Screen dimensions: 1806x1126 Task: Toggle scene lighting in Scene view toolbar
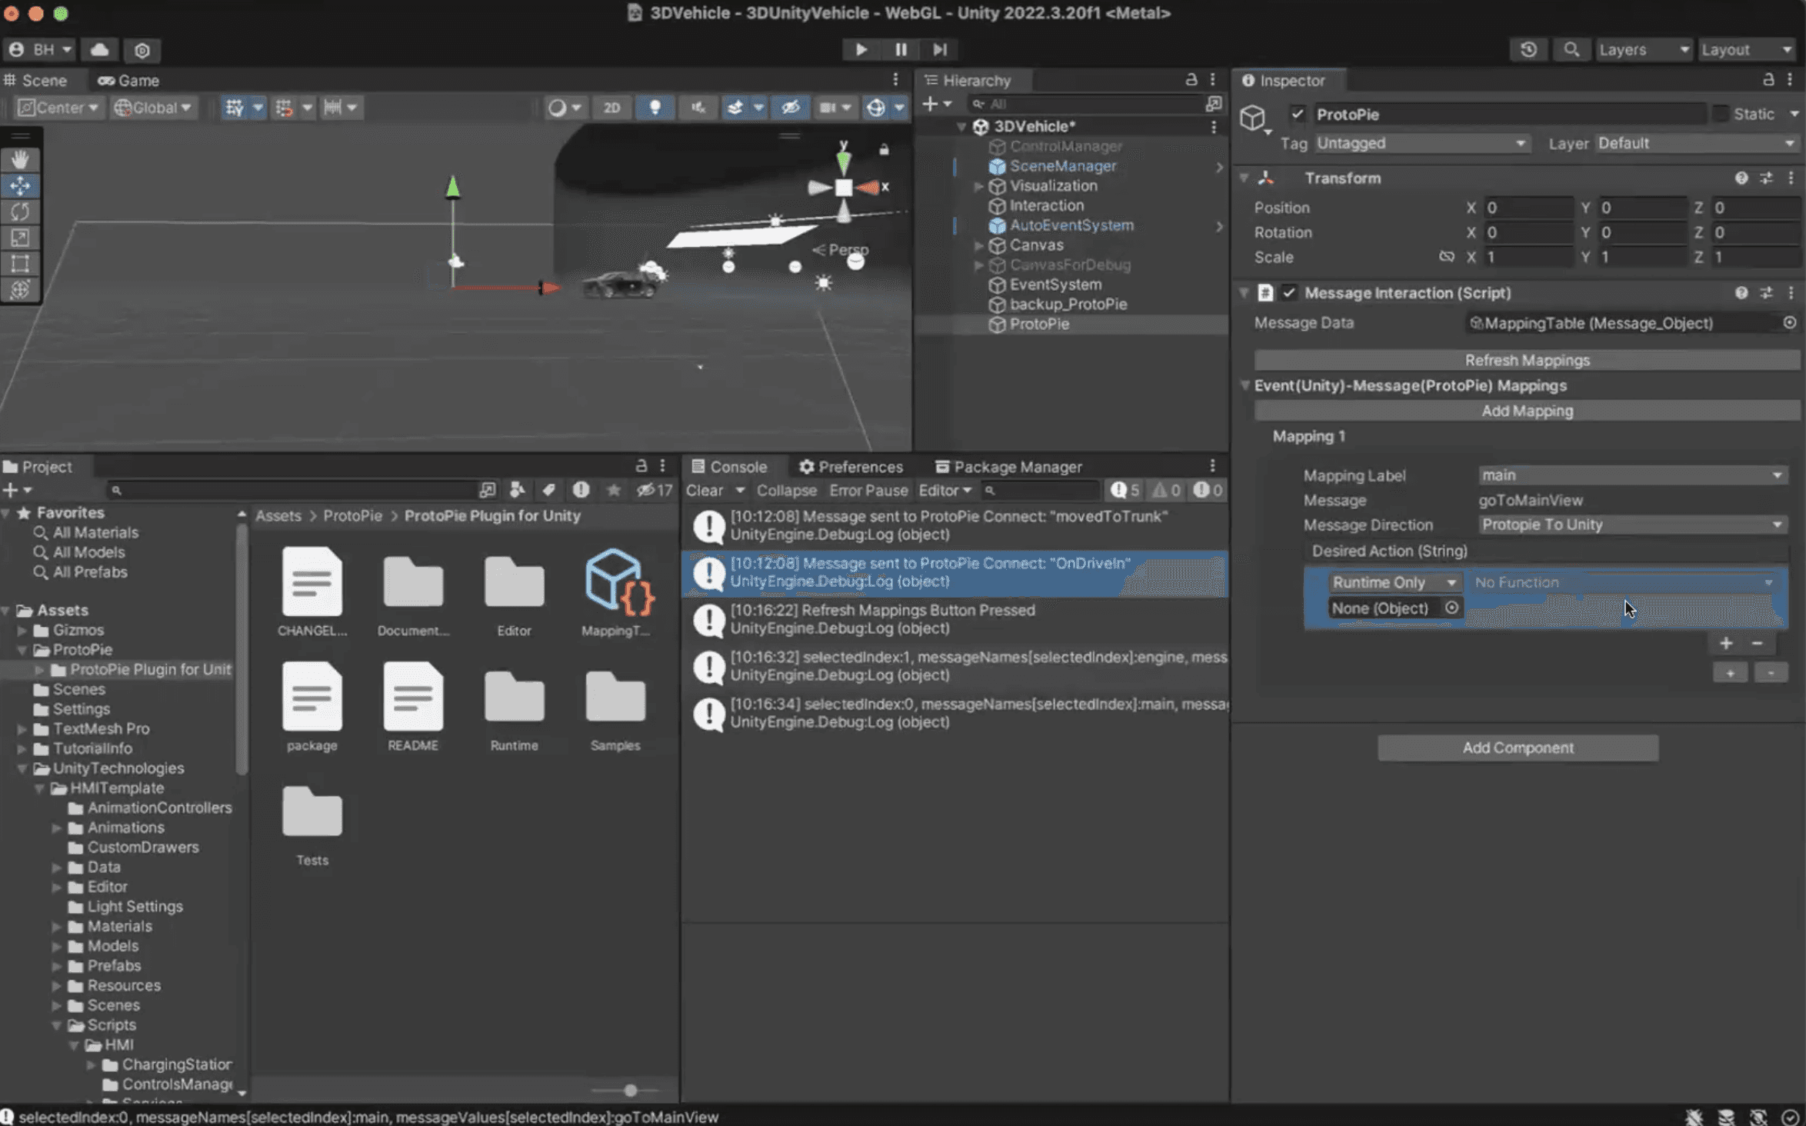pos(655,108)
